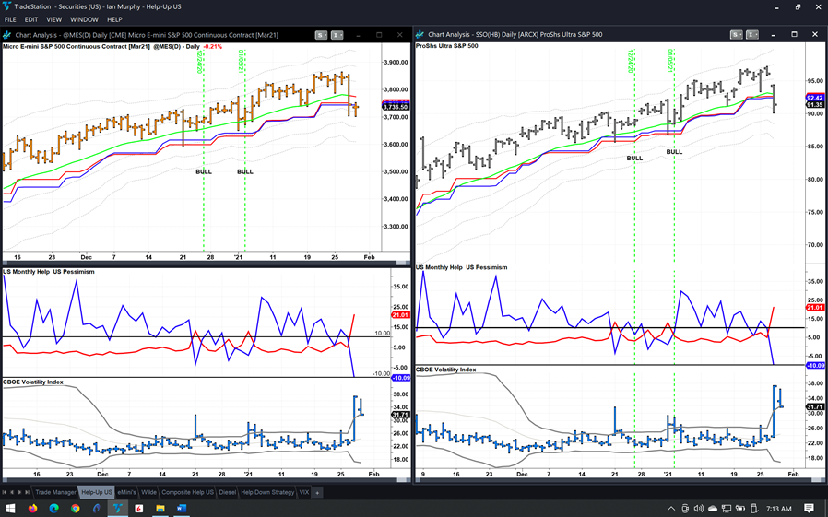Show hidden system tray icons
The width and height of the screenshot is (828, 517).
tap(671, 509)
